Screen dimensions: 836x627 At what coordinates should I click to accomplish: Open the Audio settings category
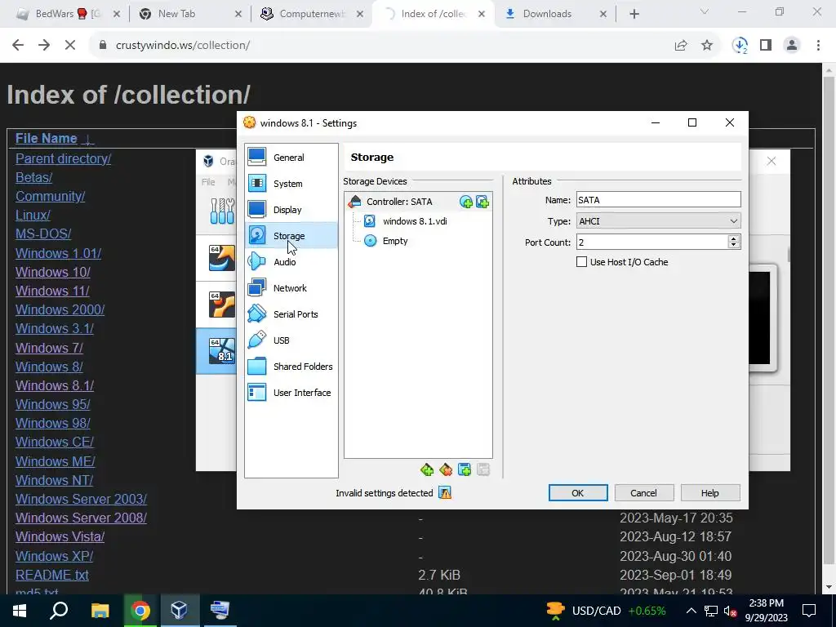coord(291,262)
